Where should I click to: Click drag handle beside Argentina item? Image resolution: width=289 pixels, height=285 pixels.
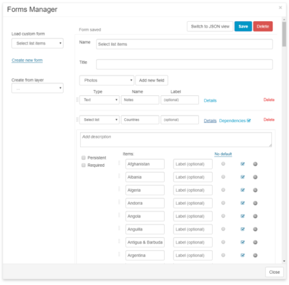pos(119,254)
